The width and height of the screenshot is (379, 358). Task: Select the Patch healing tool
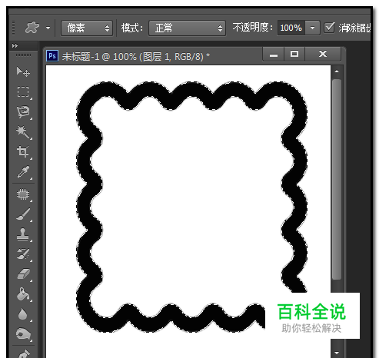coord(23,194)
